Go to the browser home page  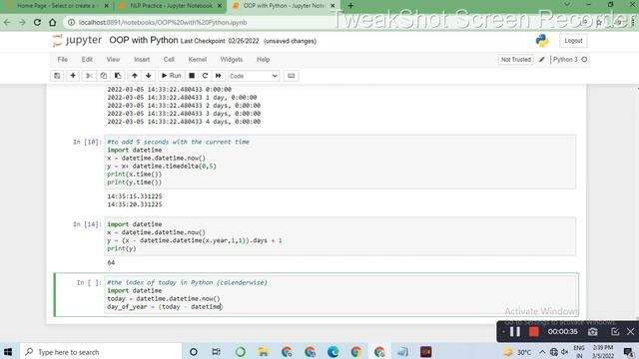click(52, 22)
